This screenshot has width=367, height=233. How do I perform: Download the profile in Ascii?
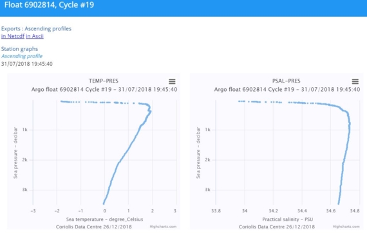click(35, 36)
